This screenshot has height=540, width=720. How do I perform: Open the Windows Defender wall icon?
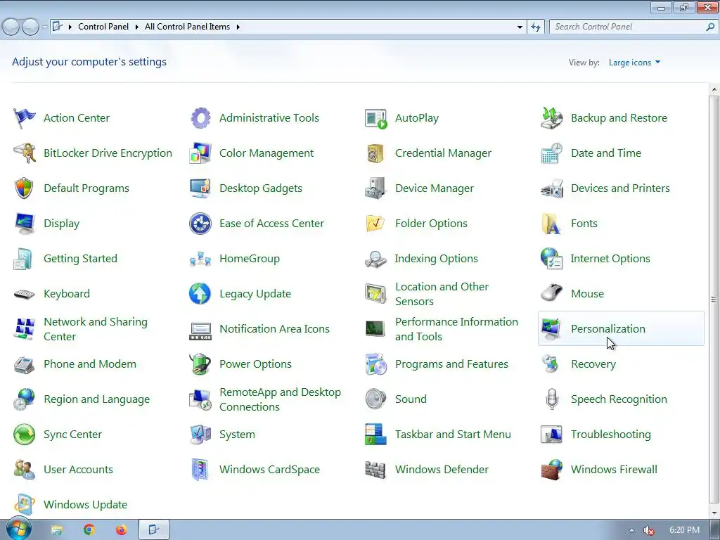375,470
